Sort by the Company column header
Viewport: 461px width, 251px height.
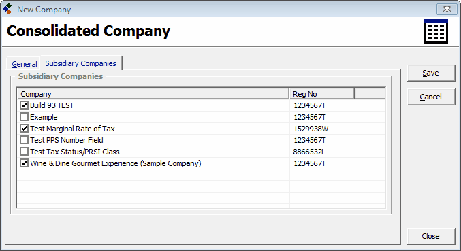tap(153, 94)
